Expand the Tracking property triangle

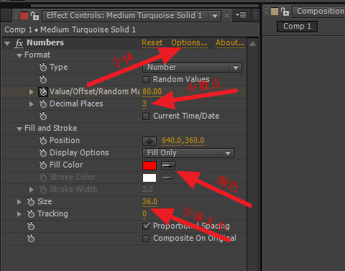coord(19,214)
